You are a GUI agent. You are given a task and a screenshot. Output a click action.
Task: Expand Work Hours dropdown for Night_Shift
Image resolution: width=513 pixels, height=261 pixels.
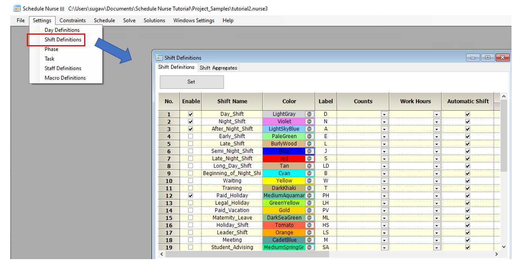coord(437,122)
